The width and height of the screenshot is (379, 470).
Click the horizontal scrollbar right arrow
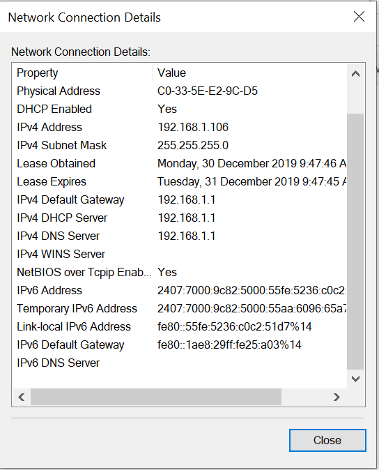[337, 397]
